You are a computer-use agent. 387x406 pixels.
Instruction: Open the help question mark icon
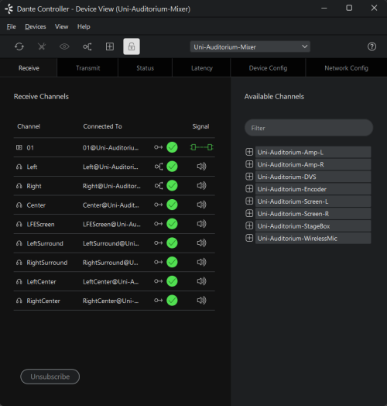(372, 46)
